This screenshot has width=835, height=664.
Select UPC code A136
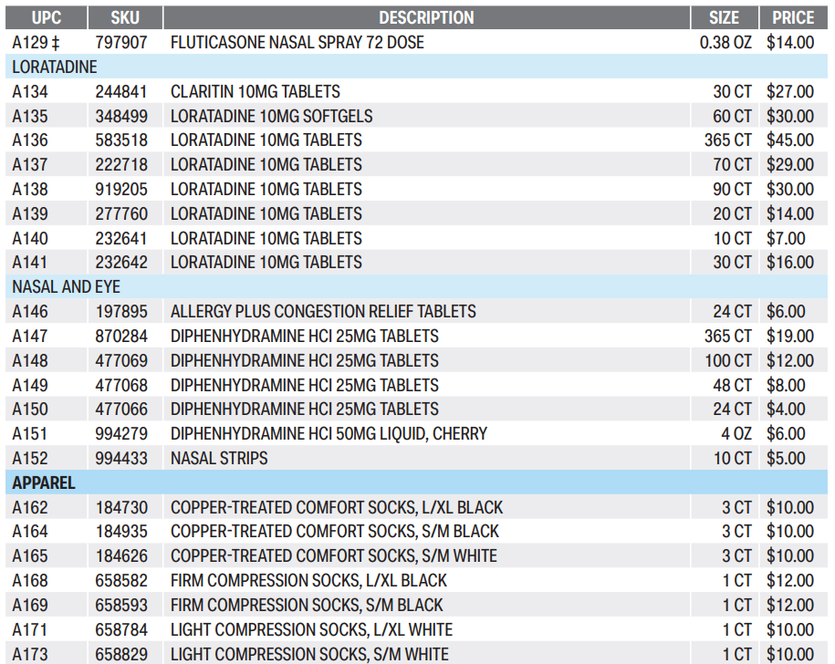[x=30, y=140]
